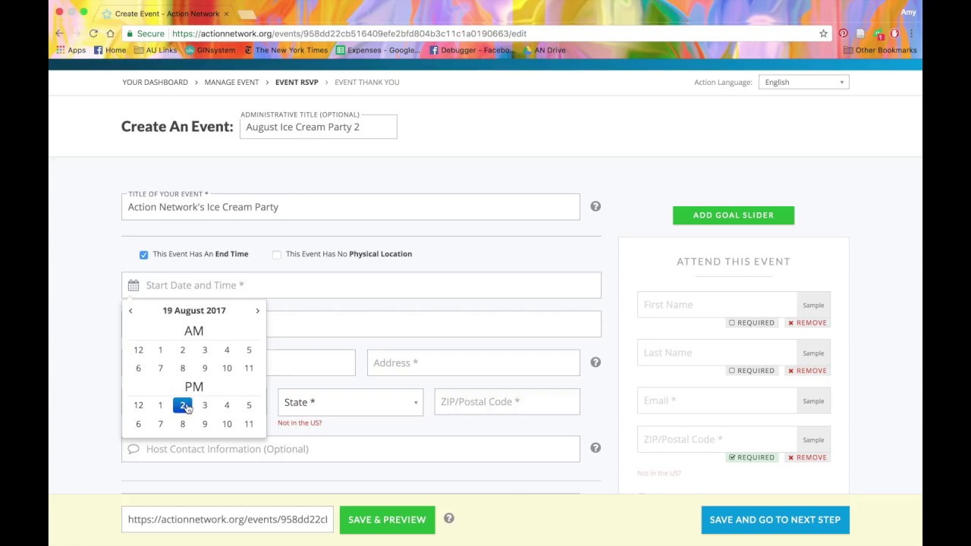The height and width of the screenshot is (546, 971).
Task: Open the State dropdown
Action: tap(350, 402)
